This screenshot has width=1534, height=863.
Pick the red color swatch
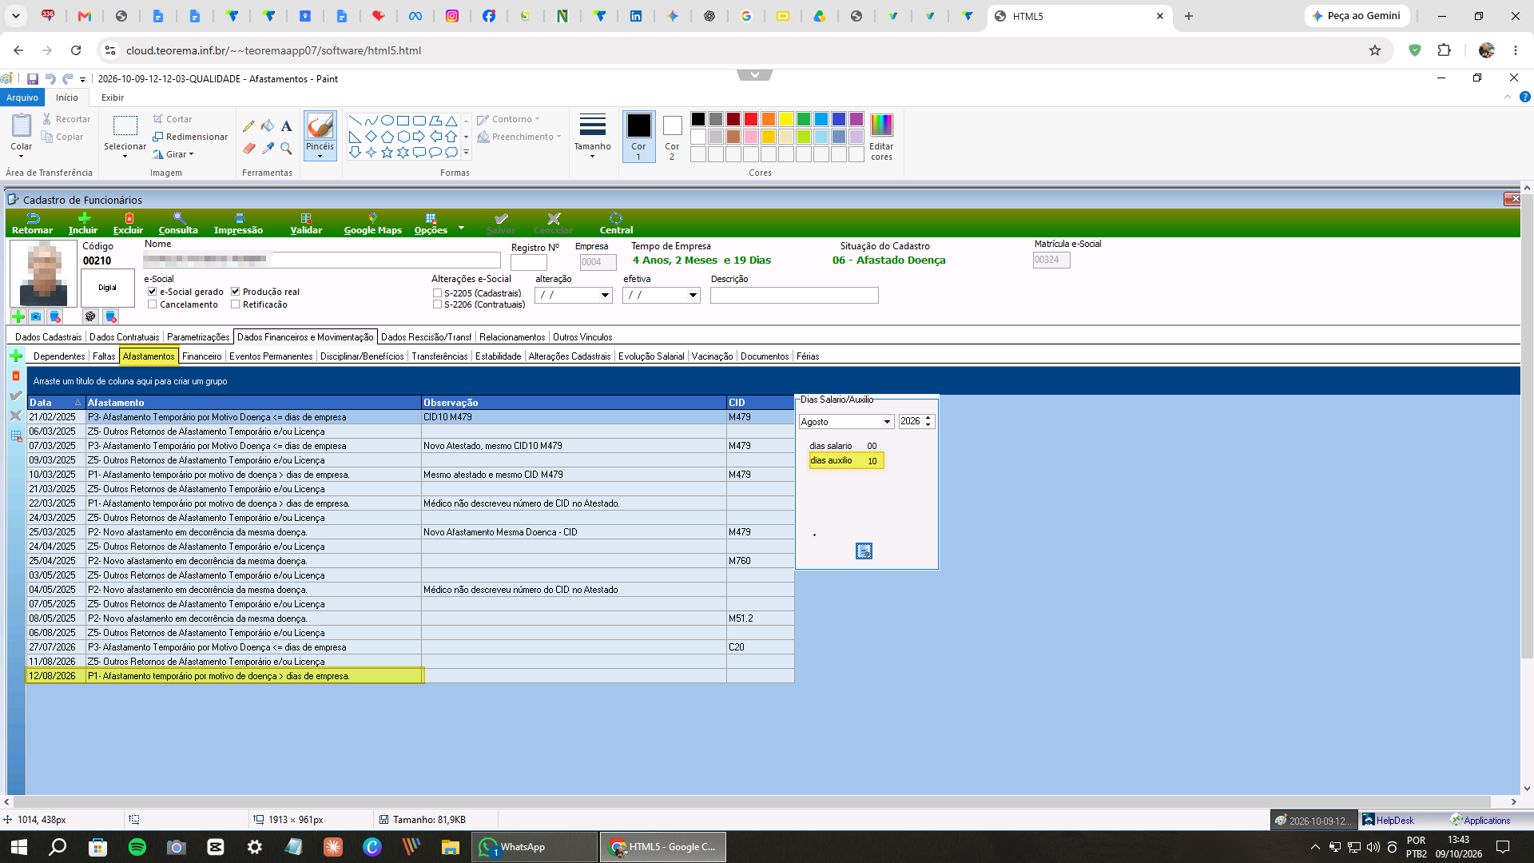pyautogui.click(x=751, y=119)
